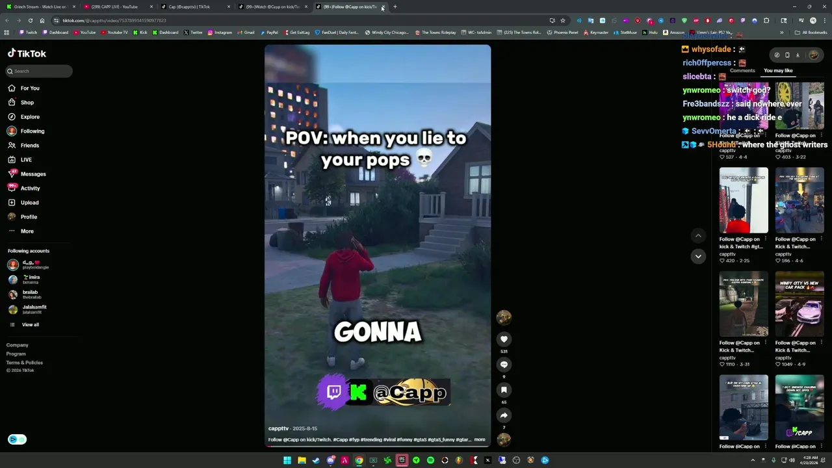The height and width of the screenshot is (468, 832).
Task: Go to the next video arrow
Action: point(698,256)
